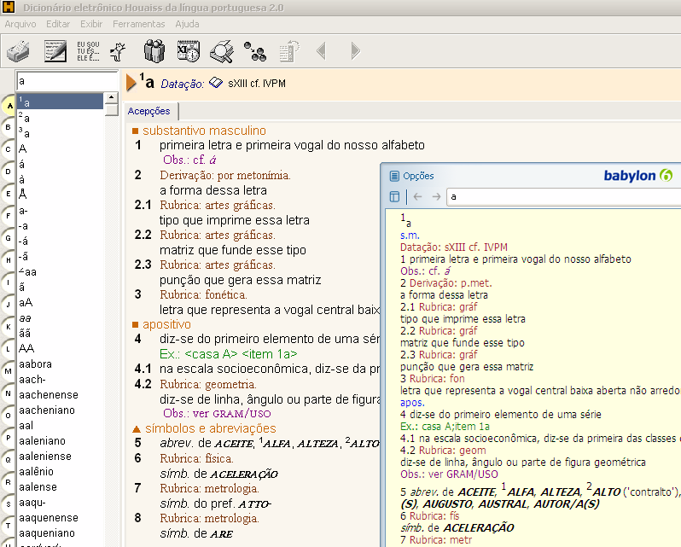The width and height of the screenshot is (681, 547).
Task: Open the magnifying glass search tool
Action: (x=222, y=52)
